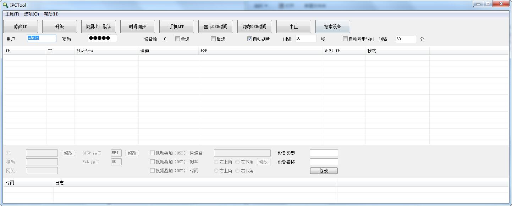Click the WiFi IP column header

pos(344,51)
